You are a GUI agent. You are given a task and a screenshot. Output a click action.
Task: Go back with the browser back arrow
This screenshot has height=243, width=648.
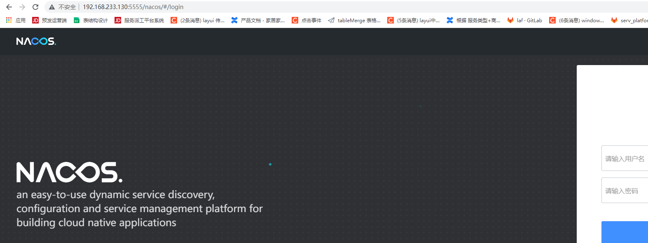tap(9, 7)
